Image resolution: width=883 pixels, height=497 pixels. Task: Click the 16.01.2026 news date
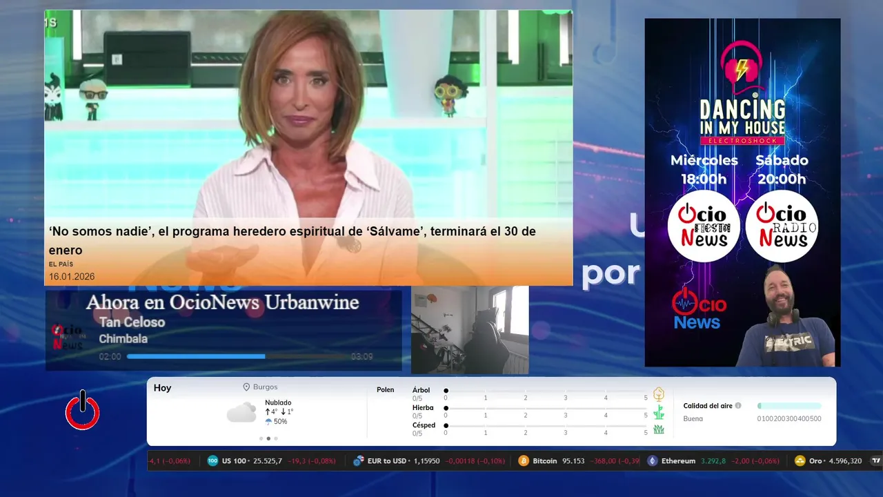tap(72, 277)
